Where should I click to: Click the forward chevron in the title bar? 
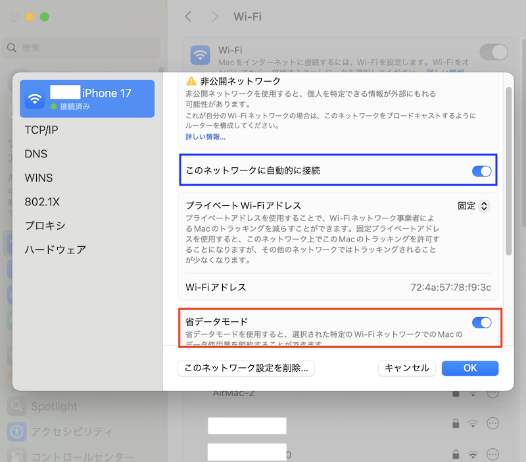click(x=215, y=16)
